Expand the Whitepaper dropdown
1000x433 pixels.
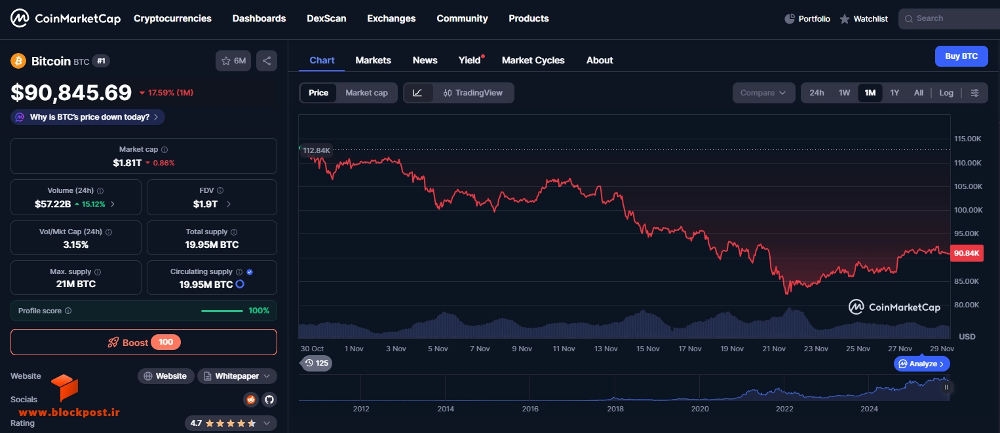pos(237,376)
